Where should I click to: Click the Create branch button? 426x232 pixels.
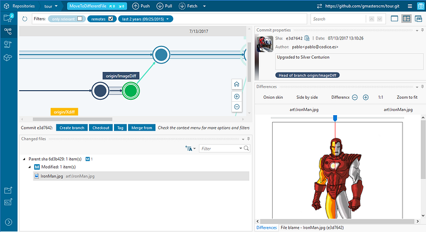tap(72, 128)
